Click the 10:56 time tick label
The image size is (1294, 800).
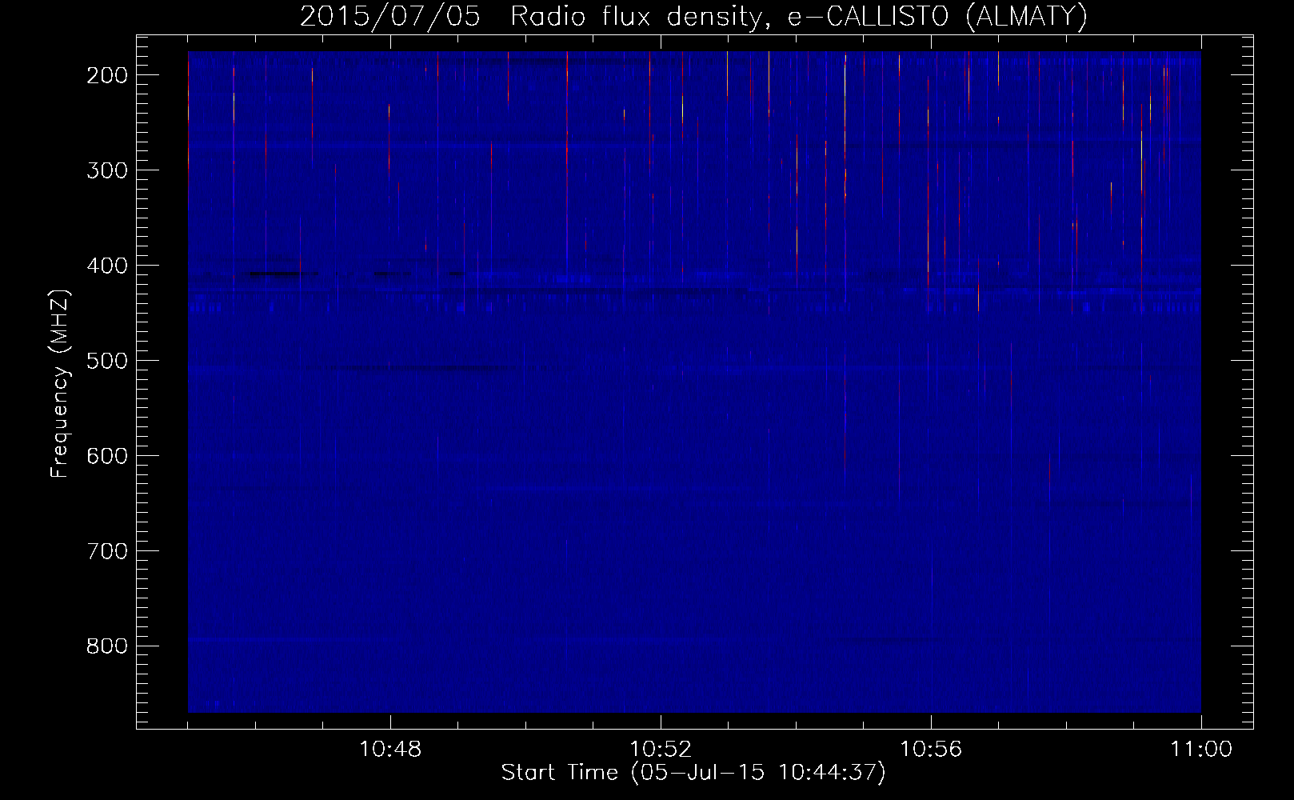931,750
